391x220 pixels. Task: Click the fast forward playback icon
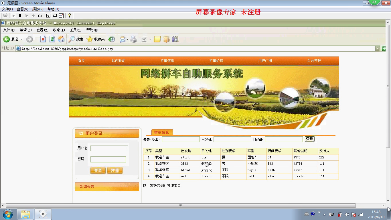[33, 16]
